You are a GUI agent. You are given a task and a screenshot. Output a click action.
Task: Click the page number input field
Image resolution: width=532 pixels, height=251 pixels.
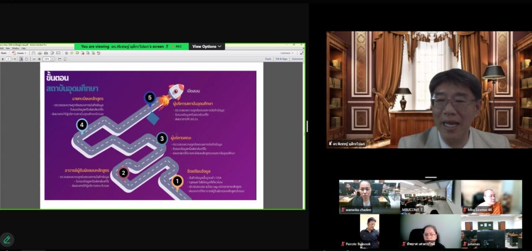click(8, 59)
